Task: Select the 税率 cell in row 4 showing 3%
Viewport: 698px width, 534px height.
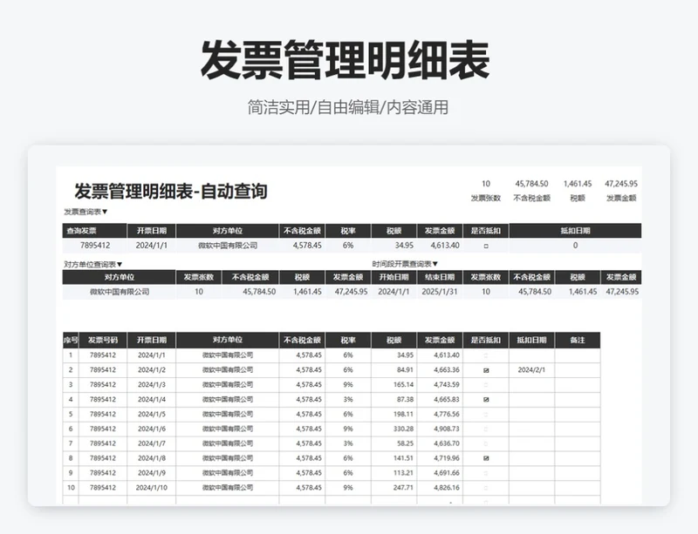Action: [348, 399]
